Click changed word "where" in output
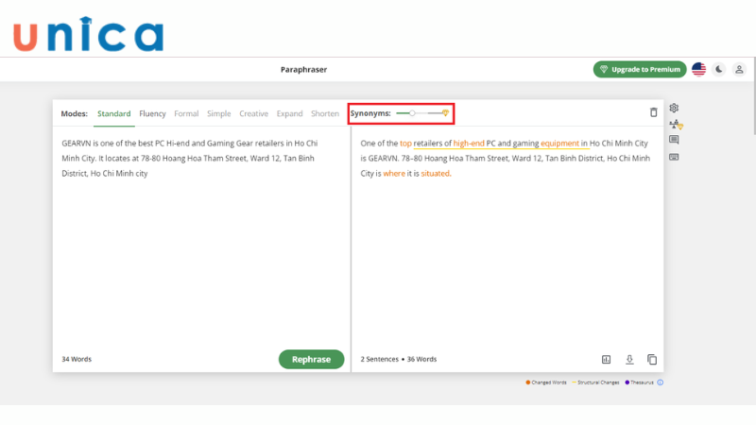The width and height of the screenshot is (756, 425). tap(394, 174)
